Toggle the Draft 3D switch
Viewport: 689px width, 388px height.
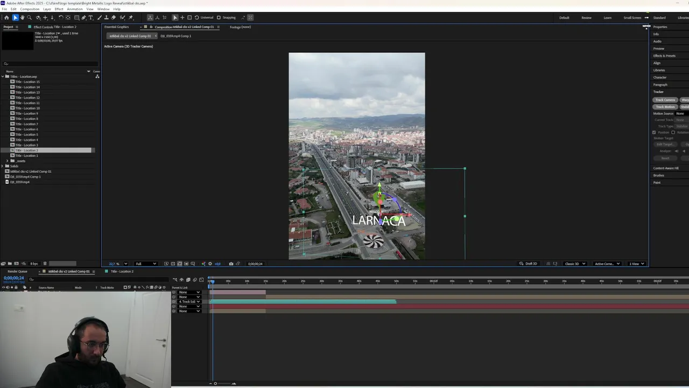(x=529, y=264)
